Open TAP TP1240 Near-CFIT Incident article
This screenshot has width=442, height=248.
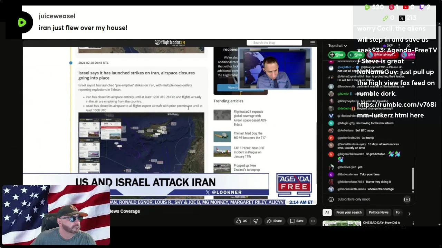click(x=249, y=152)
